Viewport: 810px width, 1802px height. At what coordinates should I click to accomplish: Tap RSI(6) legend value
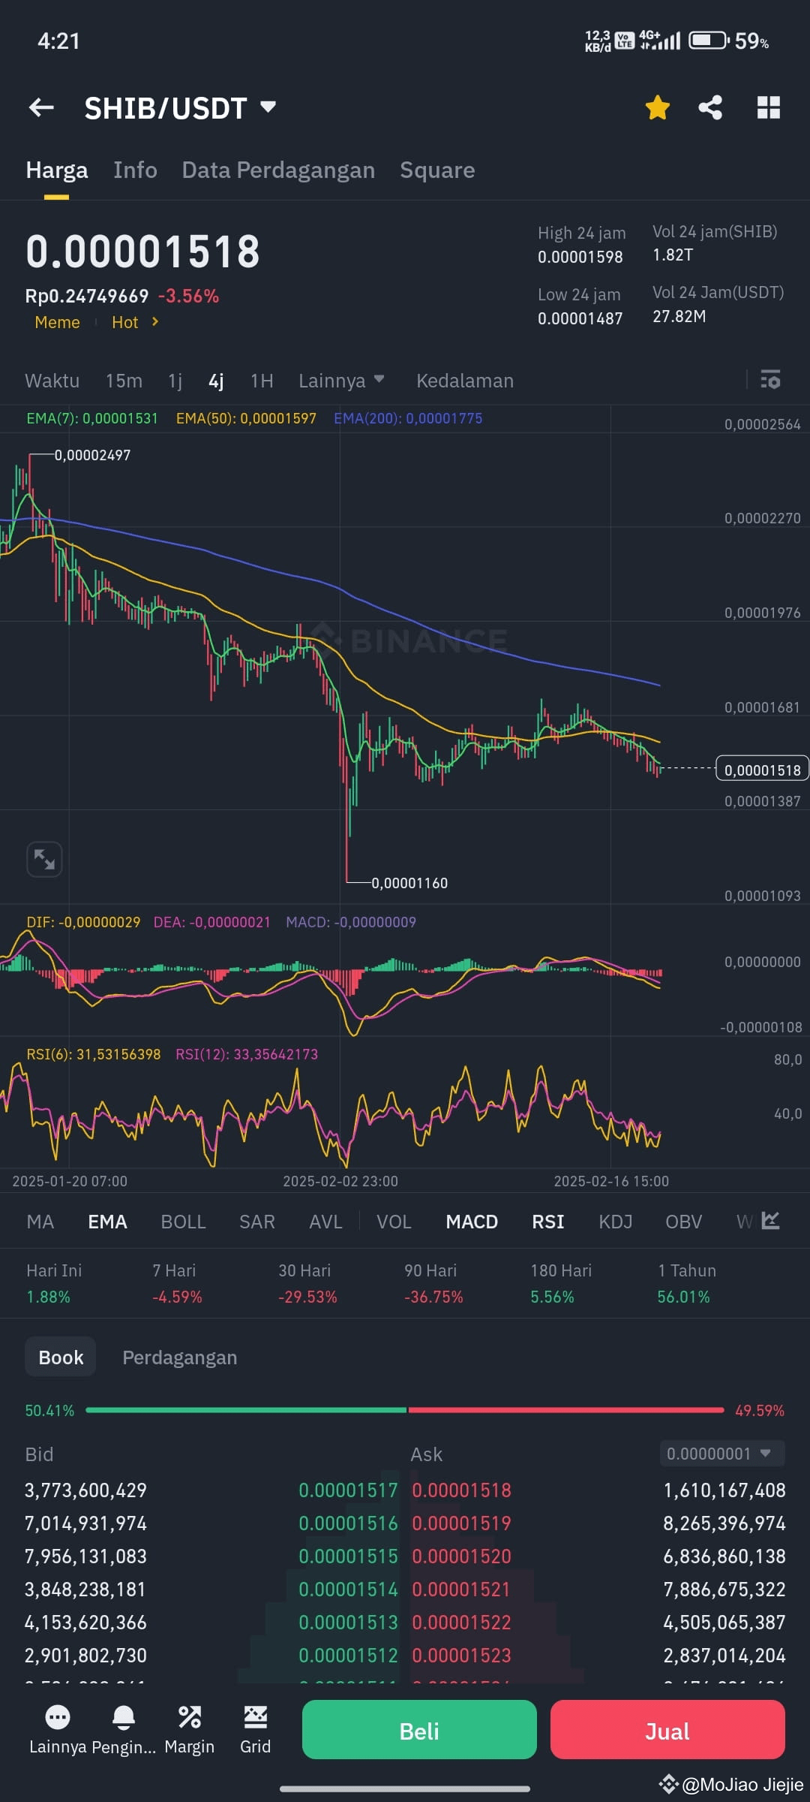point(94,1054)
